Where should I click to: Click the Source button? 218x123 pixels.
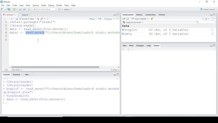[x=108, y=19]
